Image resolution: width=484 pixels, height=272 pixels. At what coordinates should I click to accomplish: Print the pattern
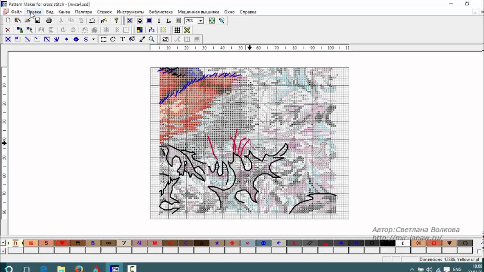[x=49, y=21]
